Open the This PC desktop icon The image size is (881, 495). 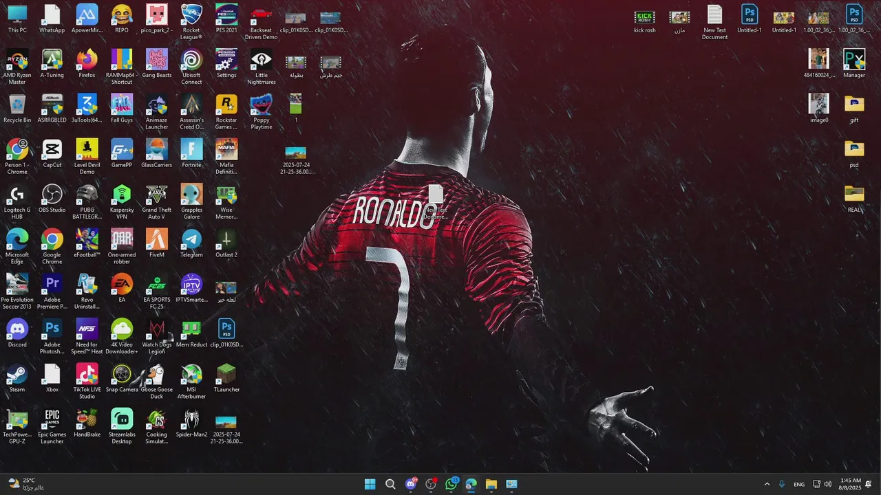pos(17,19)
